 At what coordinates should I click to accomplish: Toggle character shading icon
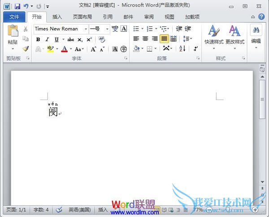[115, 49]
